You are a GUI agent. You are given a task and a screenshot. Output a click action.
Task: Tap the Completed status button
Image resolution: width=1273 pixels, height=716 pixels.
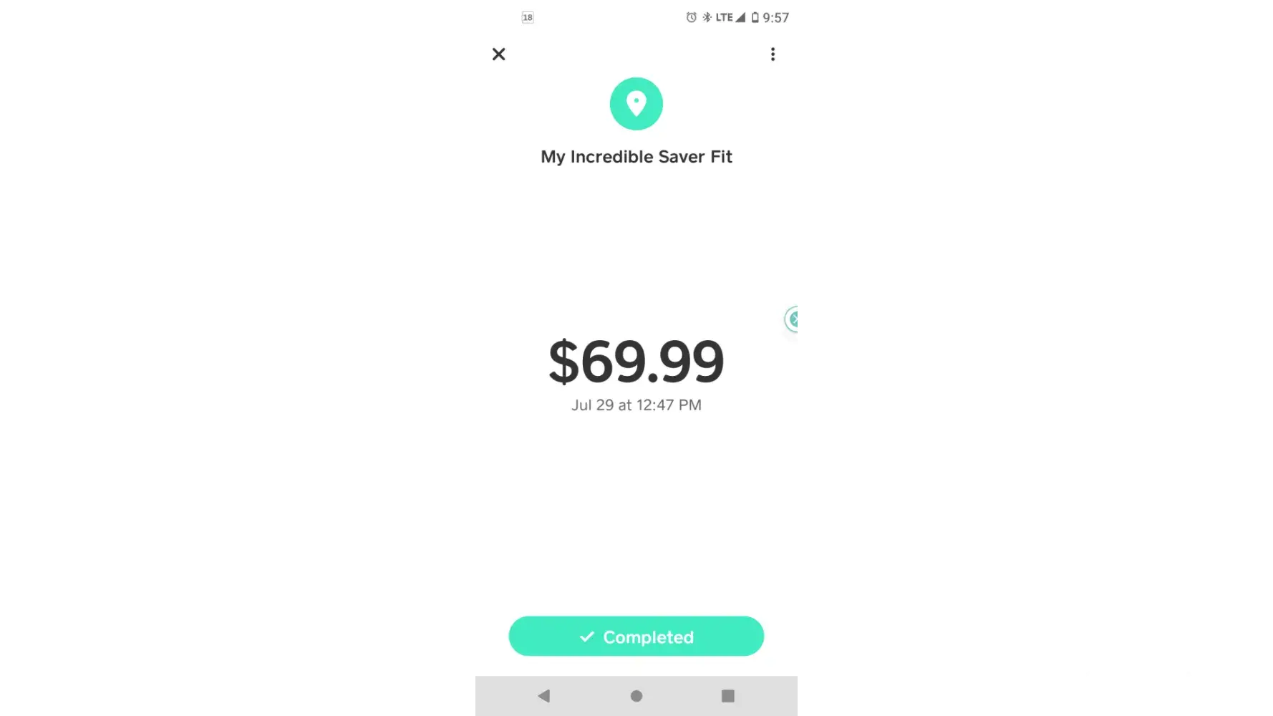click(x=636, y=637)
